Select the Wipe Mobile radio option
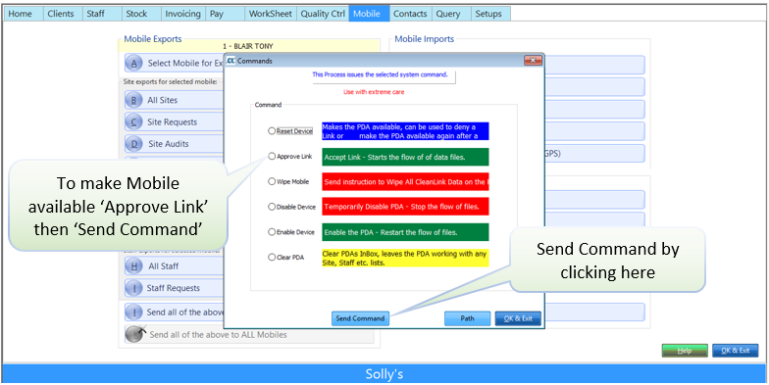 click(x=271, y=181)
